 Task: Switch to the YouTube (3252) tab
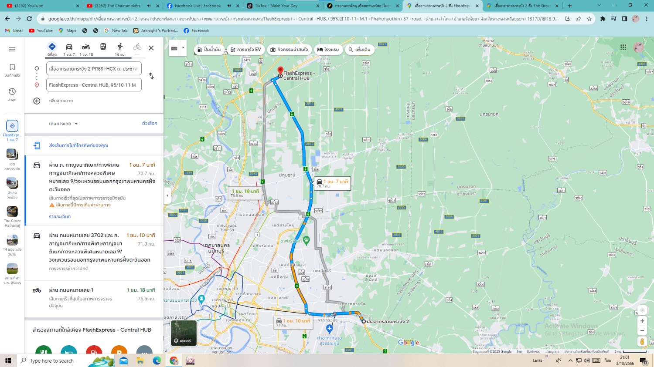tap(42, 6)
